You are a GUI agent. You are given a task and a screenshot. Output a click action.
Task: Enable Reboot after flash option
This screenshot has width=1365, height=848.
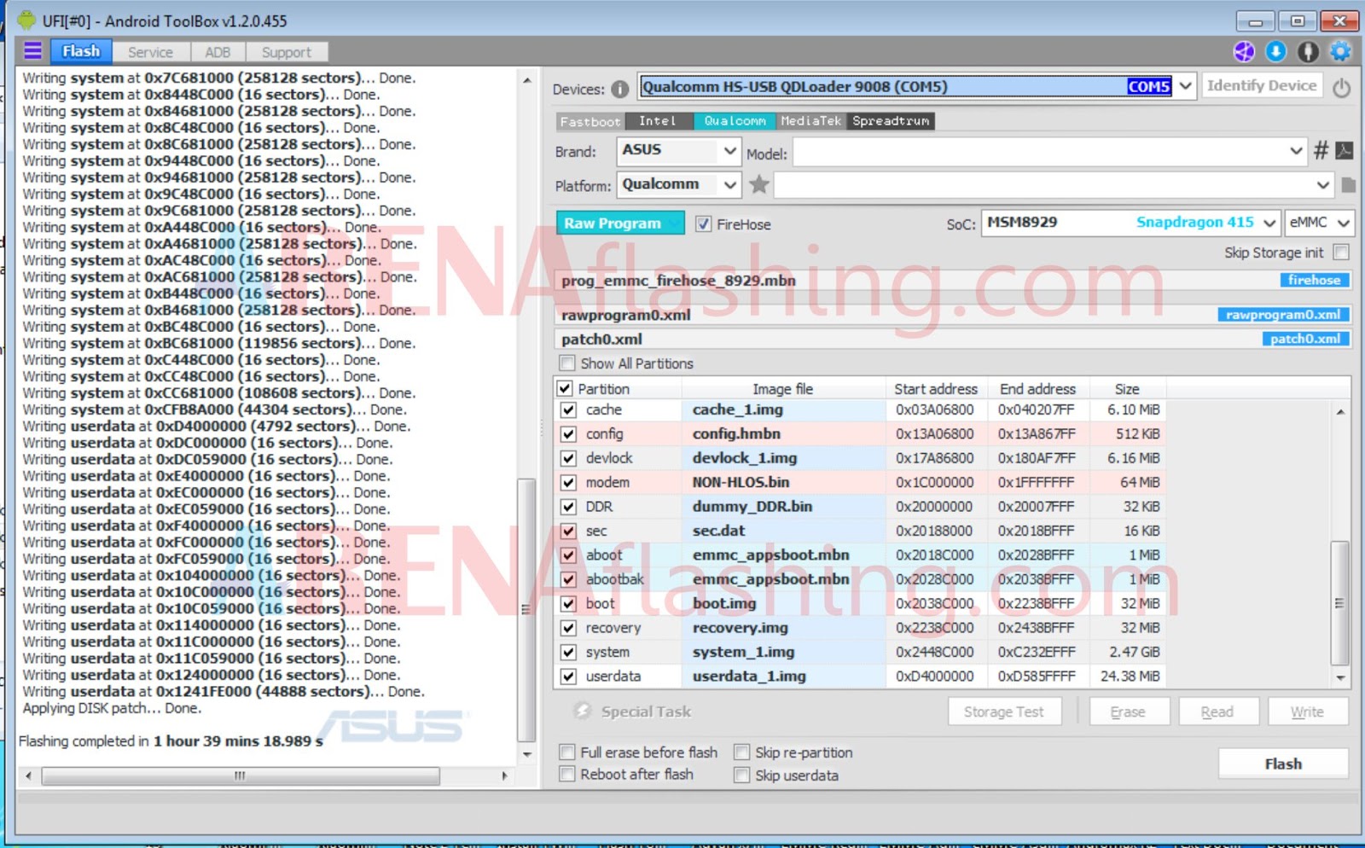(566, 775)
